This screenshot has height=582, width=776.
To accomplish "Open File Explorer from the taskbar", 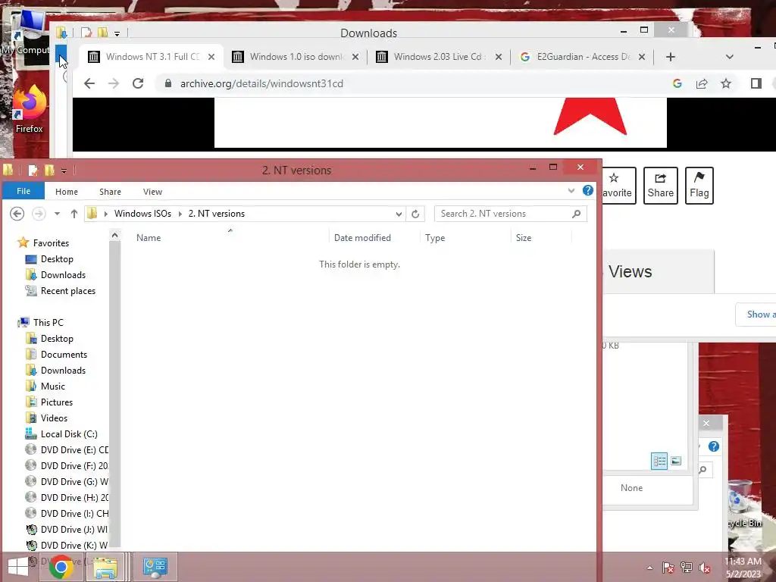I will point(105,567).
